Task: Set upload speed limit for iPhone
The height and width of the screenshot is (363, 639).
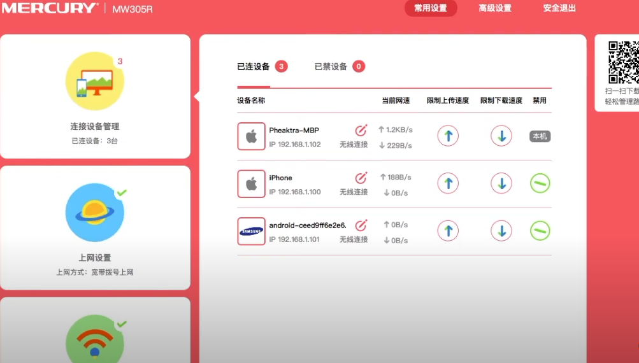Action: click(x=448, y=183)
